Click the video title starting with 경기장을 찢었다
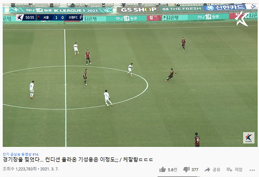This screenshot has height=177, width=259. click(x=78, y=160)
